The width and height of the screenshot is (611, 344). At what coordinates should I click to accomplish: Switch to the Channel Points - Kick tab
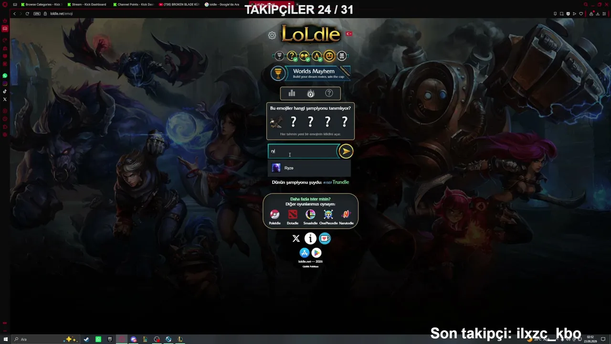pos(134,4)
